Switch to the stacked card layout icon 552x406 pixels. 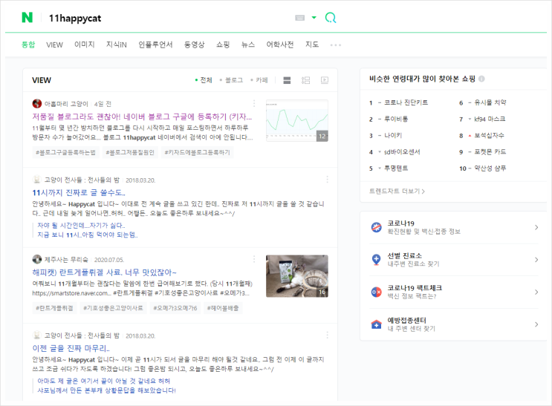(x=287, y=80)
